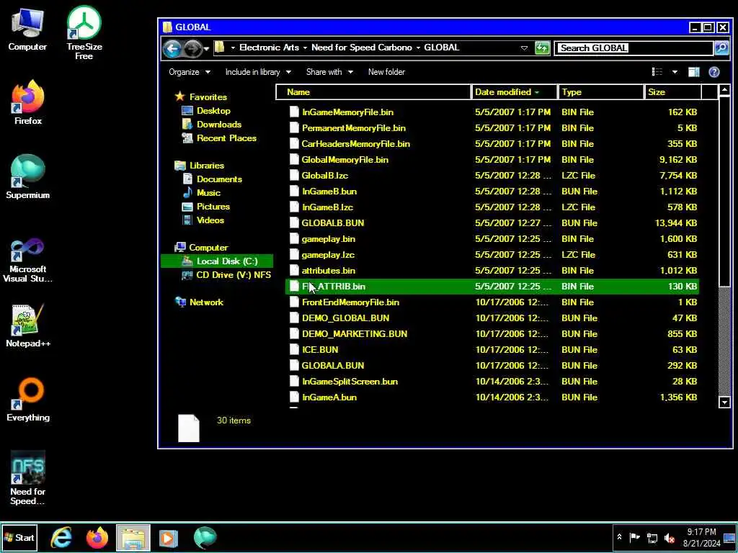Click the Forward navigation arrow

tap(192, 48)
